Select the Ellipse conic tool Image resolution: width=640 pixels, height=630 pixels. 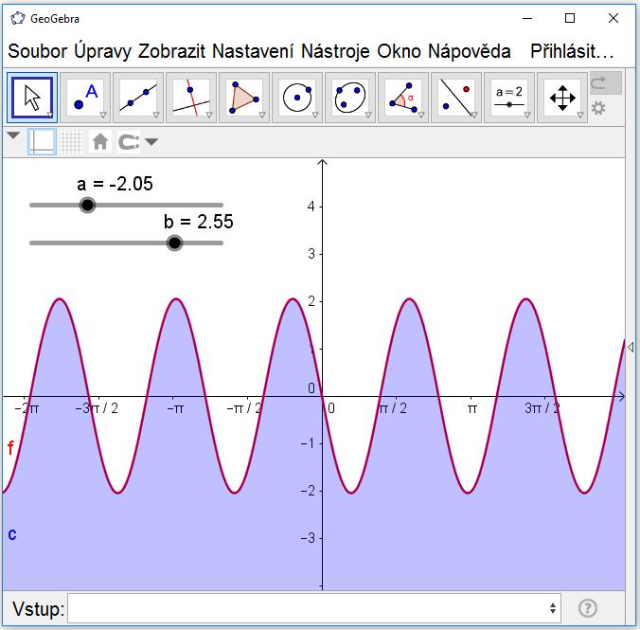(x=350, y=98)
